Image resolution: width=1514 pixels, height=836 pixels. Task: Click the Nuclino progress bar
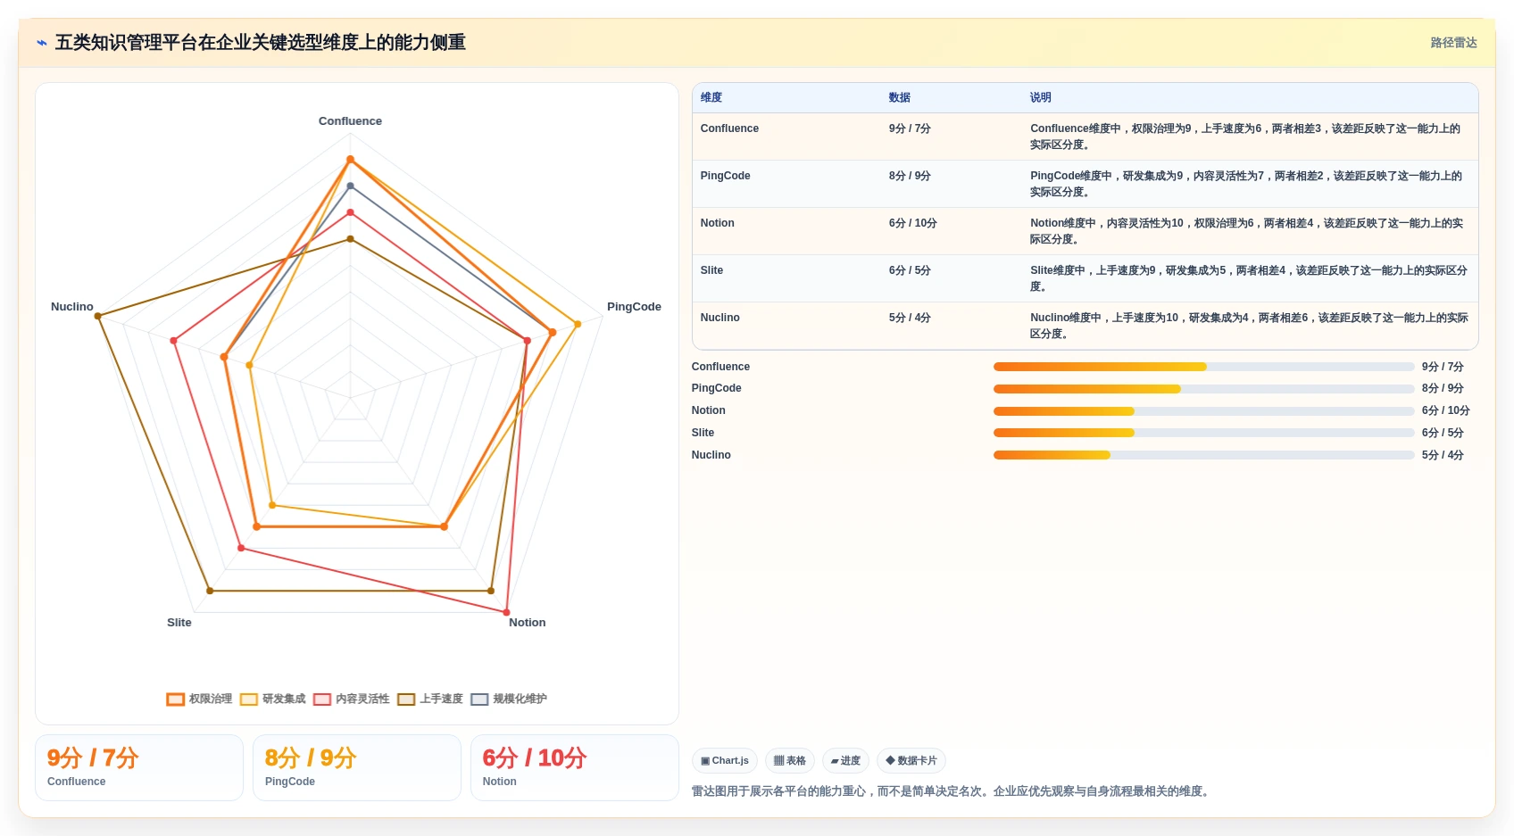click(1203, 455)
